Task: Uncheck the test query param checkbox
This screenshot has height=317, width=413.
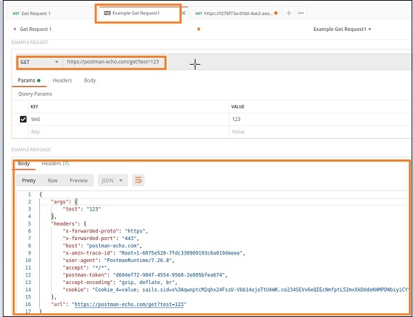Action: tap(23, 119)
